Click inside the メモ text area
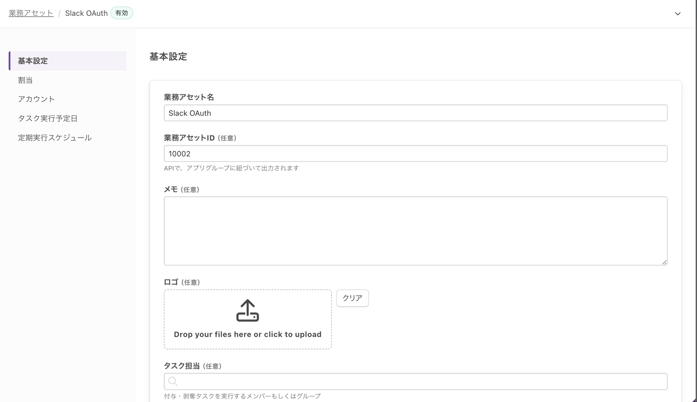Viewport: 697px width, 402px height. (x=415, y=230)
